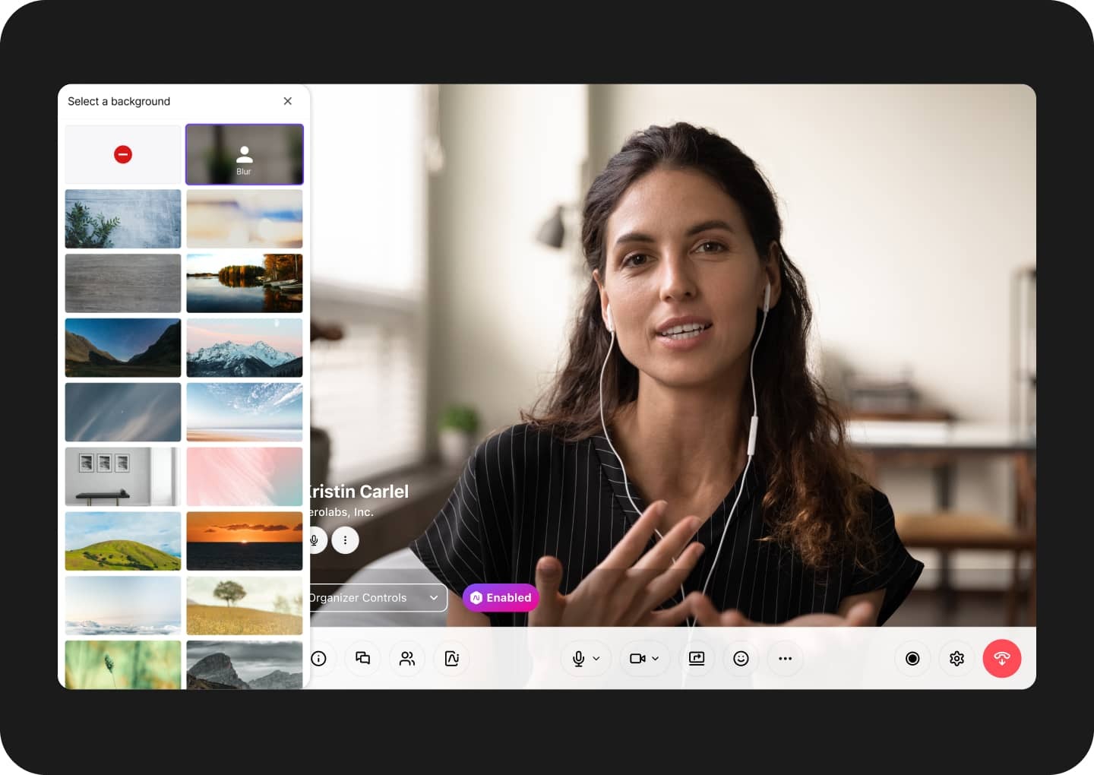Screen dimensions: 1094x775
Task: Pick the lone tree in field background
Action: coord(245,606)
